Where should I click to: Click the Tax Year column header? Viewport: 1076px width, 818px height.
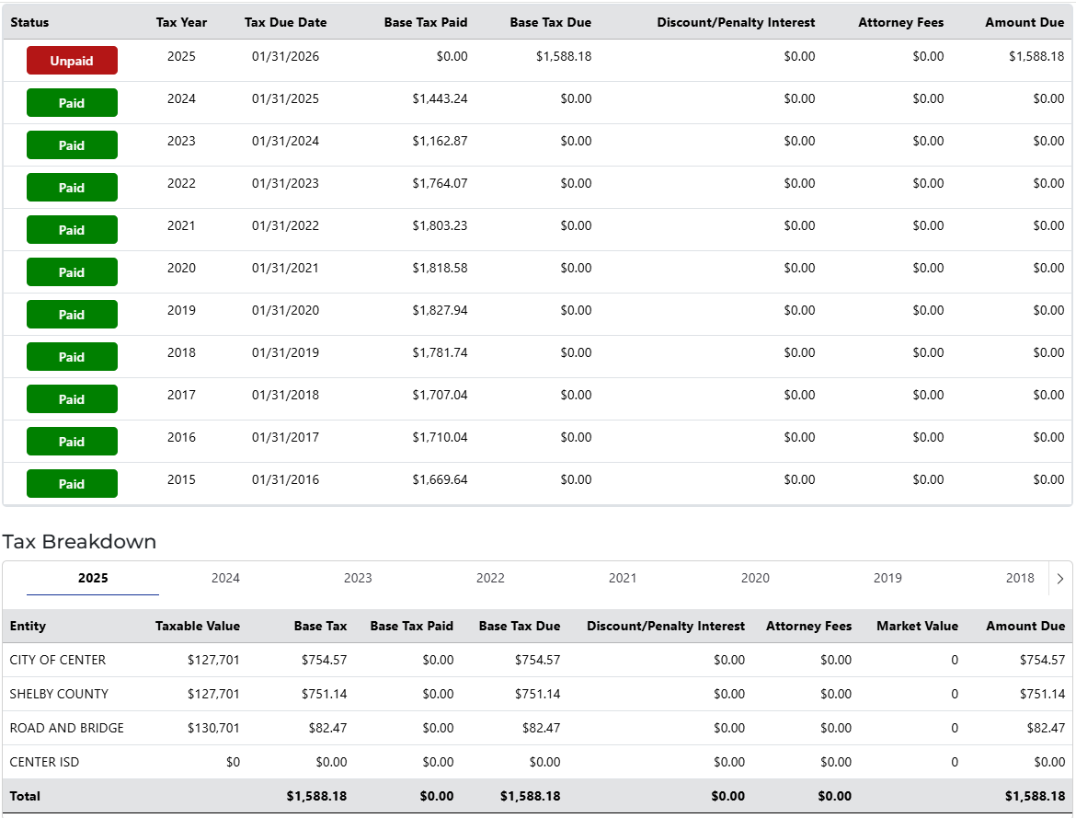pyautogui.click(x=181, y=22)
